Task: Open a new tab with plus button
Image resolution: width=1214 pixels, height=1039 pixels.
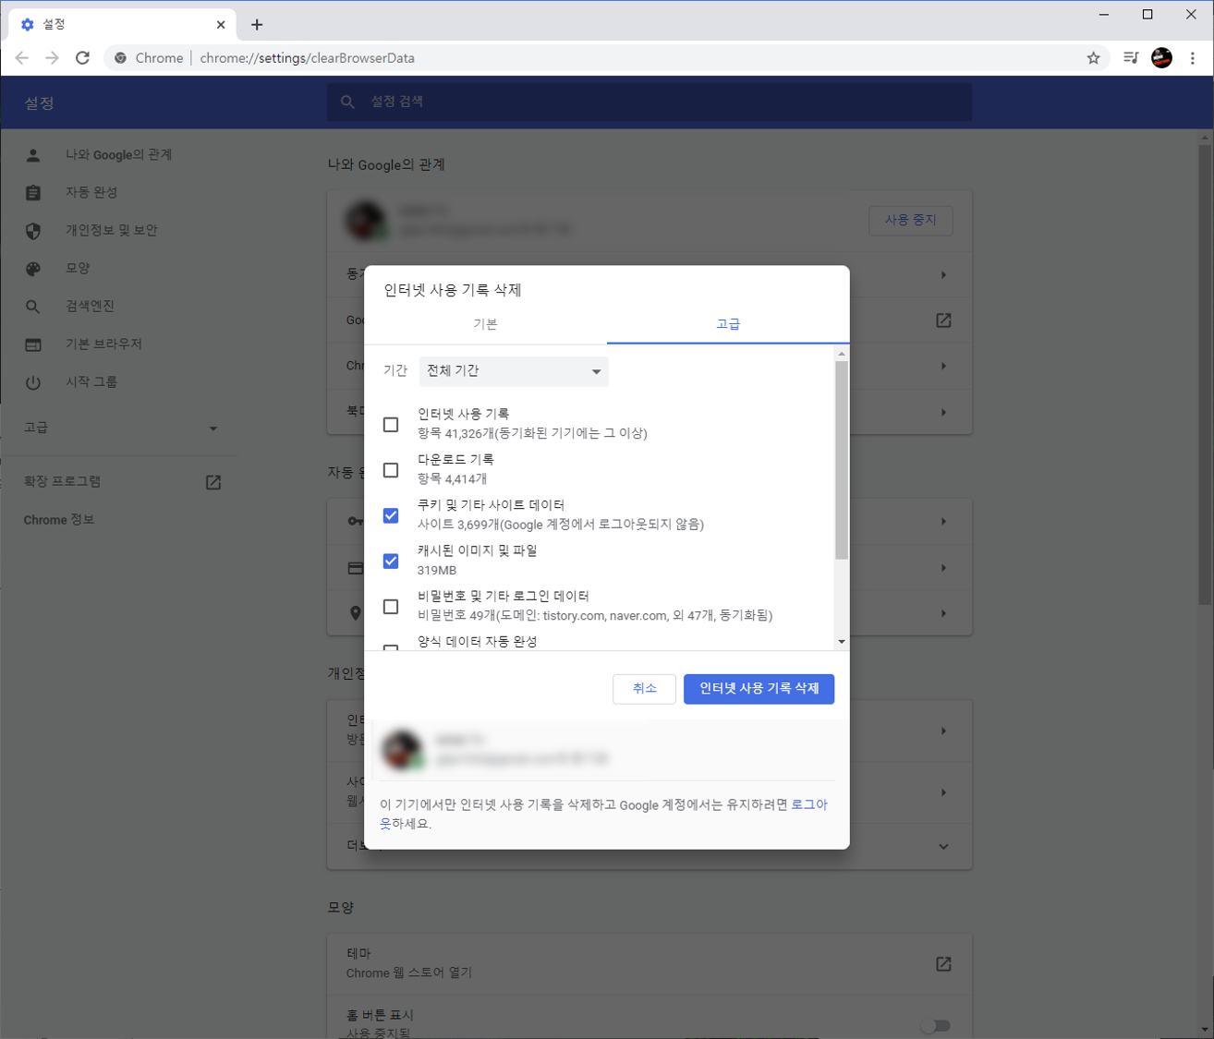Action: (257, 25)
